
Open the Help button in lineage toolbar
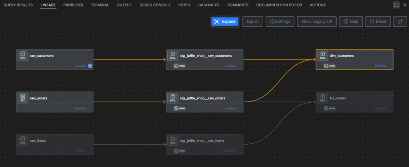point(350,22)
